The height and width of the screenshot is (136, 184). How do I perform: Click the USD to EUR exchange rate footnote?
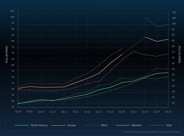pos(152,132)
